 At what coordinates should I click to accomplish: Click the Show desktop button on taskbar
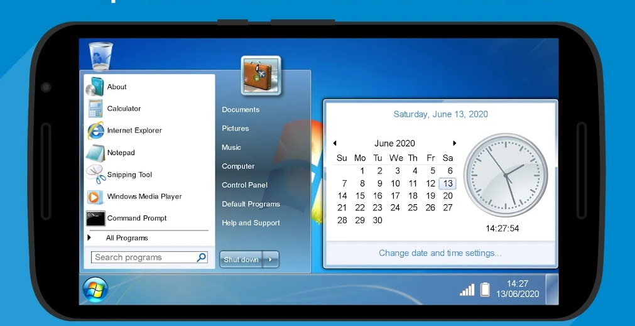pos(551,289)
